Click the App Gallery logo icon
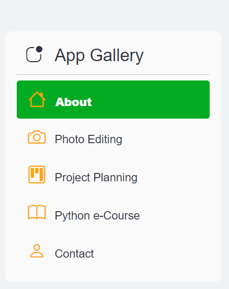229x289 pixels. coord(35,54)
